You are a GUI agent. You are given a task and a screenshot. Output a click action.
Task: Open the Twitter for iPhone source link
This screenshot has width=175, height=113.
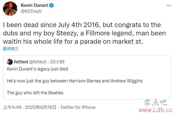click(78, 107)
